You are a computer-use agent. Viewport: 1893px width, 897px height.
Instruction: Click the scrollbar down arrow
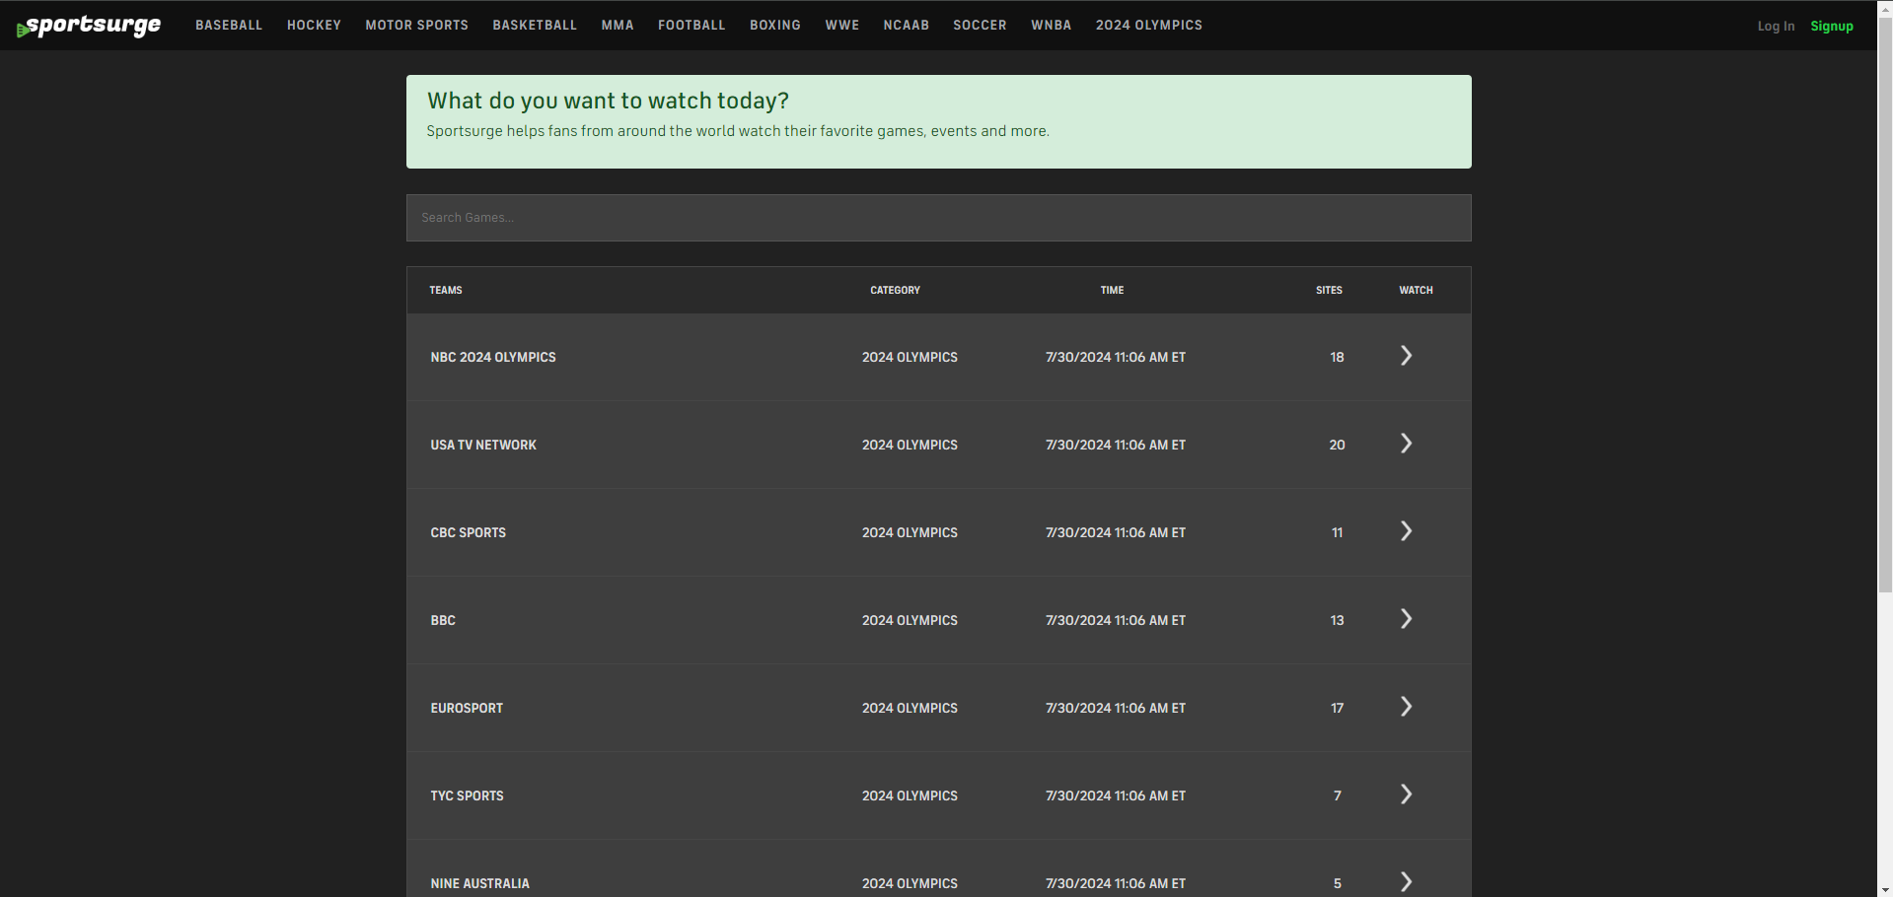tap(1885, 888)
